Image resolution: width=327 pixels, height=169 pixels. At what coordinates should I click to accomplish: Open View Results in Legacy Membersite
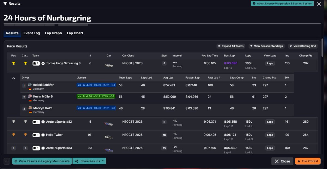tap(42, 161)
